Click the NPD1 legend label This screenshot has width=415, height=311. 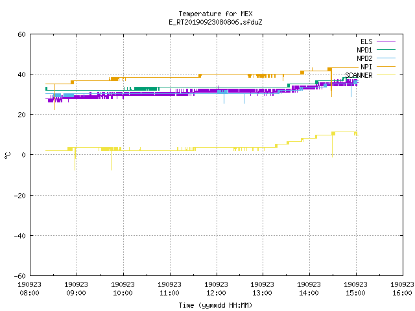[364, 50]
